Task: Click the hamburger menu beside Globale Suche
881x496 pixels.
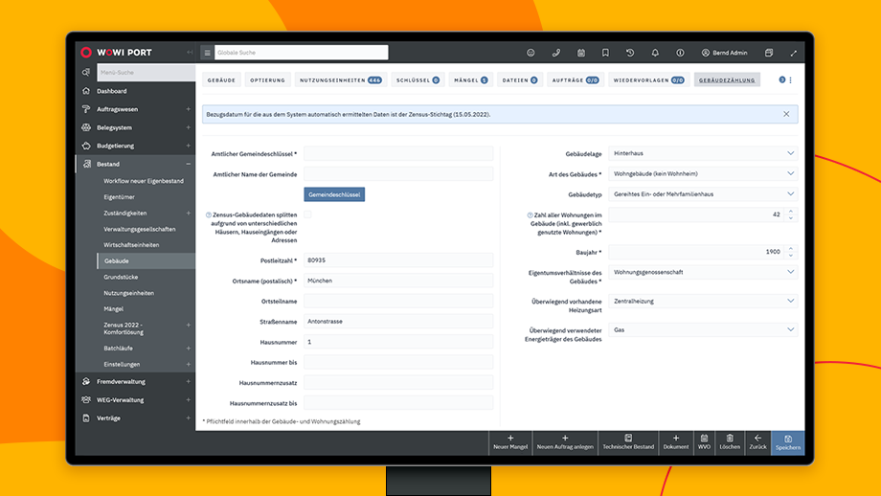Action: pyautogui.click(x=207, y=53)
